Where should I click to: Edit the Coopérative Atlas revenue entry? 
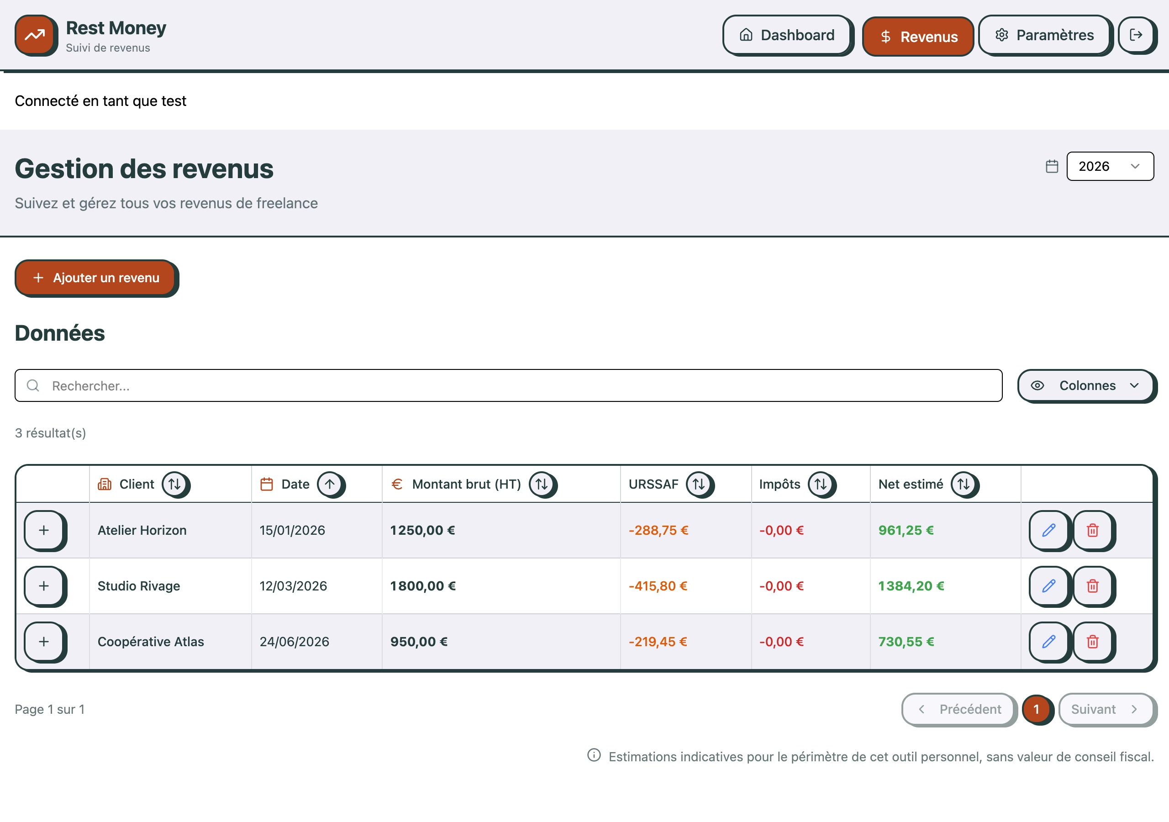1048,641
